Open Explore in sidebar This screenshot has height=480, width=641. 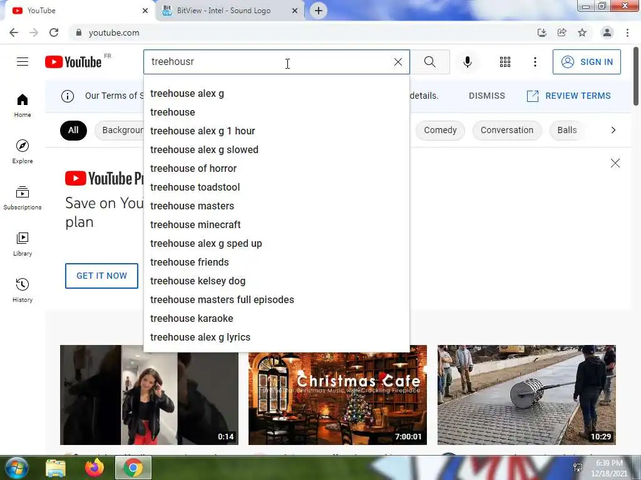coord(23,152)
